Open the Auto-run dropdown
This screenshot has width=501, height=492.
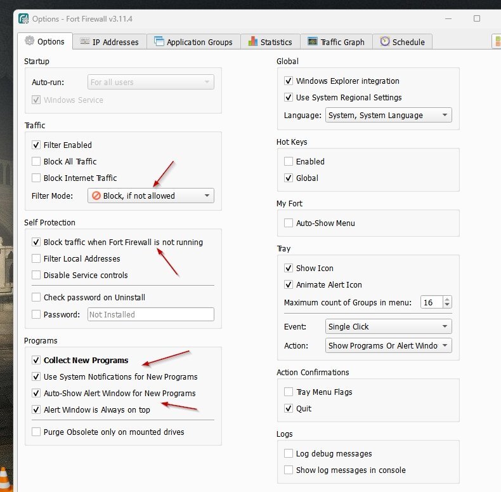[151, 83]
